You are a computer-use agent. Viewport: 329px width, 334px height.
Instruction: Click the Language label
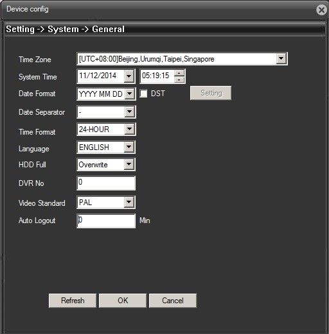[x=34, y=149]
